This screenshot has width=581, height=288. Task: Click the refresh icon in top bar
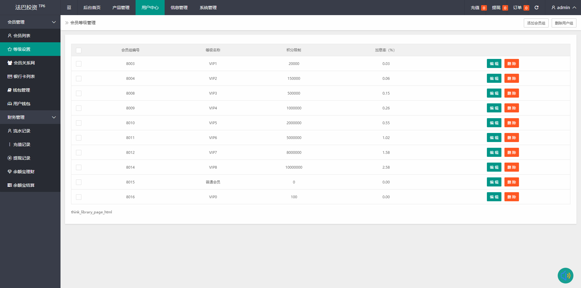(537, 8)
